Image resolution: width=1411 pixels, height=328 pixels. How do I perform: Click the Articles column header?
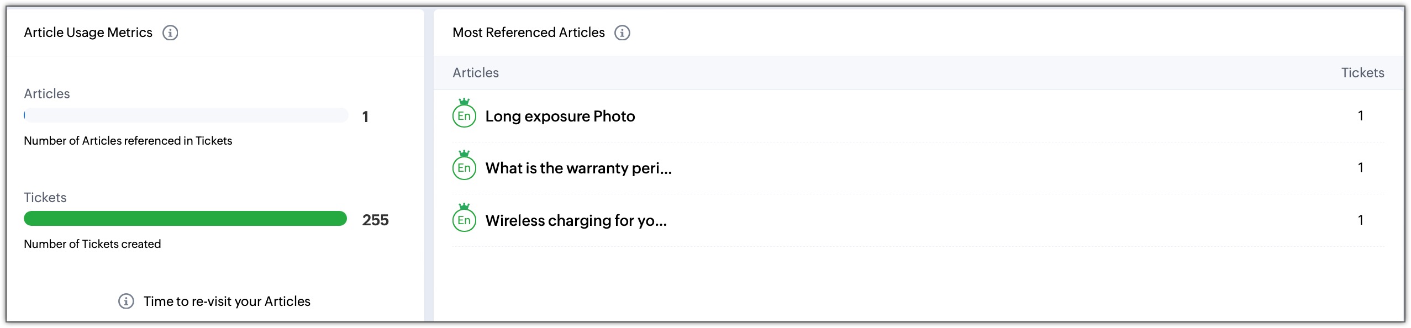[475, 73]
